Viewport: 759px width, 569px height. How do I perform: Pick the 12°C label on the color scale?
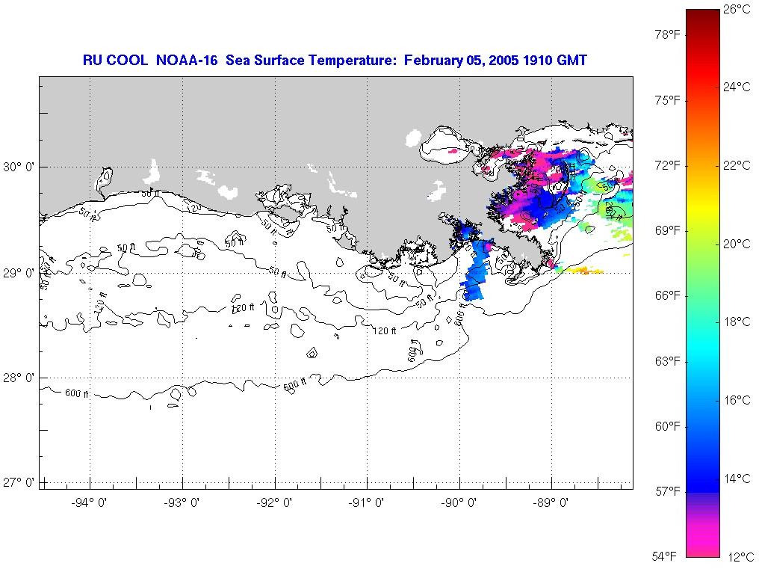tap(740, 557)
